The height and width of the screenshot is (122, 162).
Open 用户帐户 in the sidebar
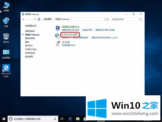tap(29, 46)
